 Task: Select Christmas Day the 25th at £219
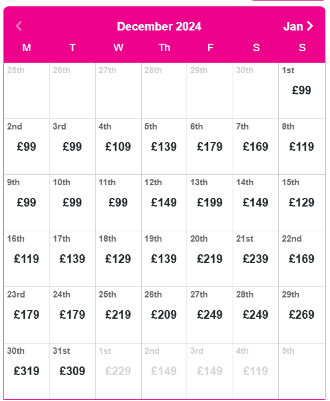[x=118, y=315]
